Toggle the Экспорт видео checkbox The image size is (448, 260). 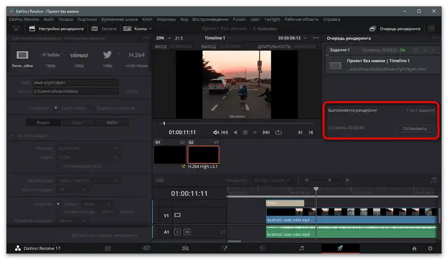point(12,136)
